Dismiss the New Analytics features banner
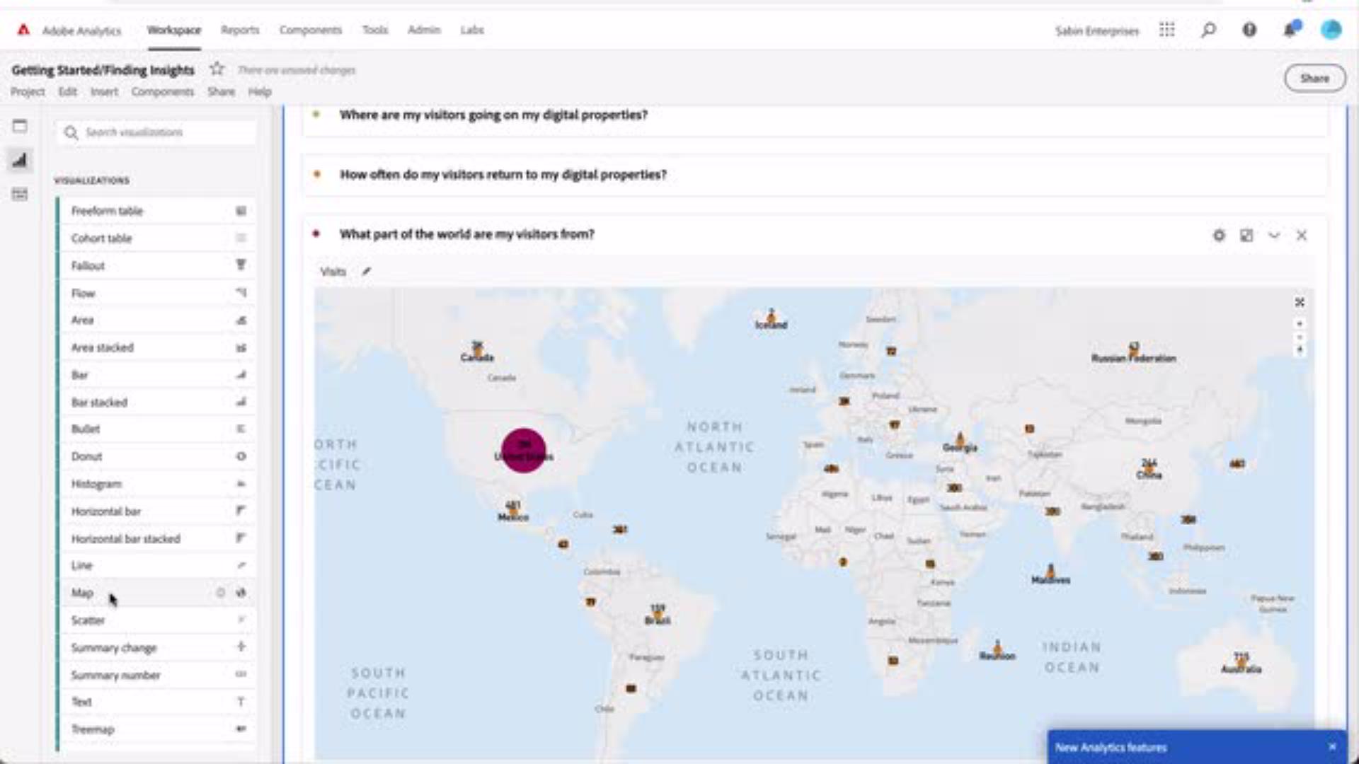Viewport: 1359px width, 764px height. click(1332, 747)
